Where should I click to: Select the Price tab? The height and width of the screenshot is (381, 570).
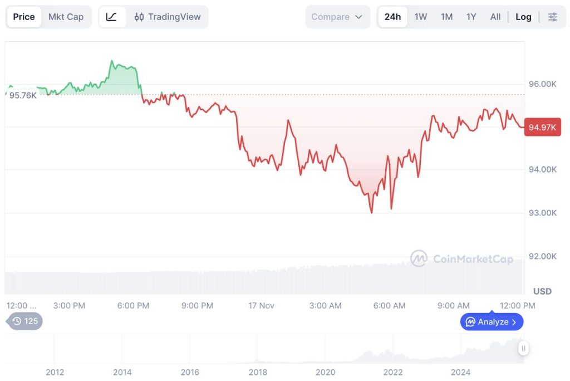[23, 17]
